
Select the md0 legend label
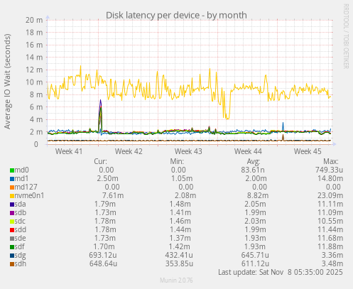22,170
